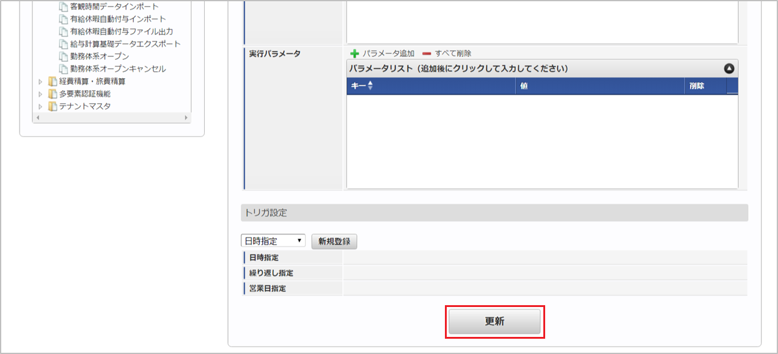
Task: Click パラメータ追加 to add a parameter
Action: [388, 54]
